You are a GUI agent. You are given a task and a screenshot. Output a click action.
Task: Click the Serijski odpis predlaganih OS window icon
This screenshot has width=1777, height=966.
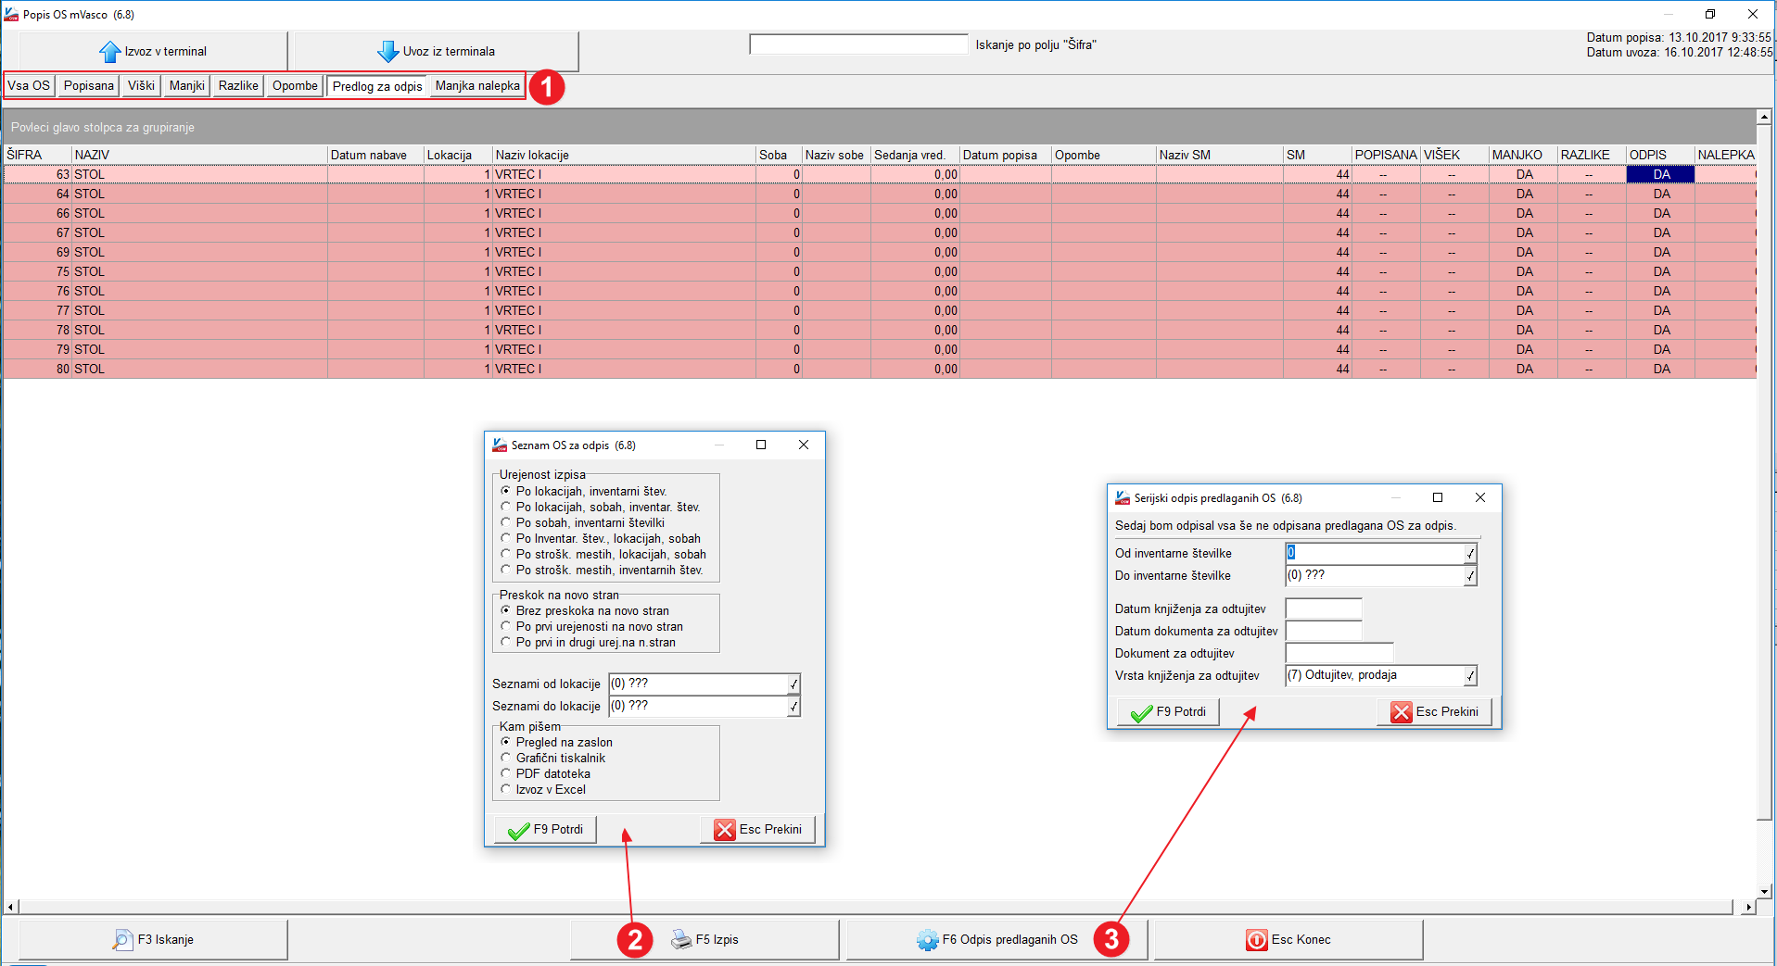[x=1123, y=498]
